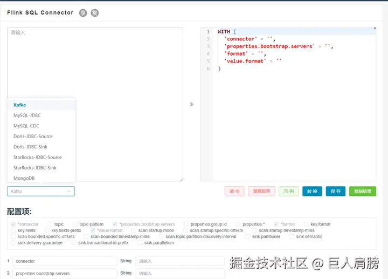Click the connector name field in row 1
Screen dimensions: 388x279
pos(65,261)
